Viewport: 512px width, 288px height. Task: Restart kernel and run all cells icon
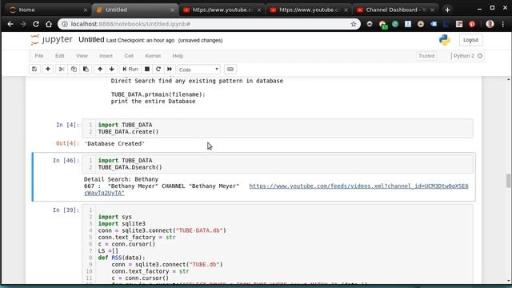(x=170, y=70)
